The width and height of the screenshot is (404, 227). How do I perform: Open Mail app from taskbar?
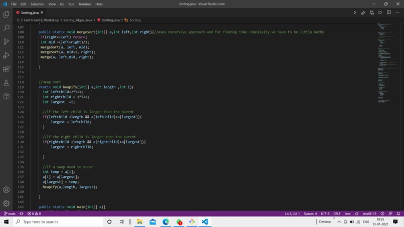(x=152, y=221)
